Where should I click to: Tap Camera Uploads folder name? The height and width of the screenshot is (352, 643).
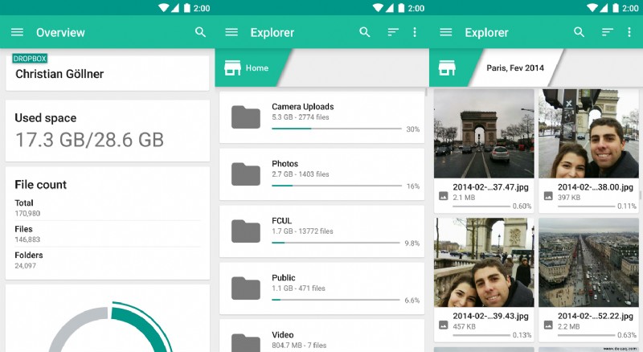[x=303, y=107]
